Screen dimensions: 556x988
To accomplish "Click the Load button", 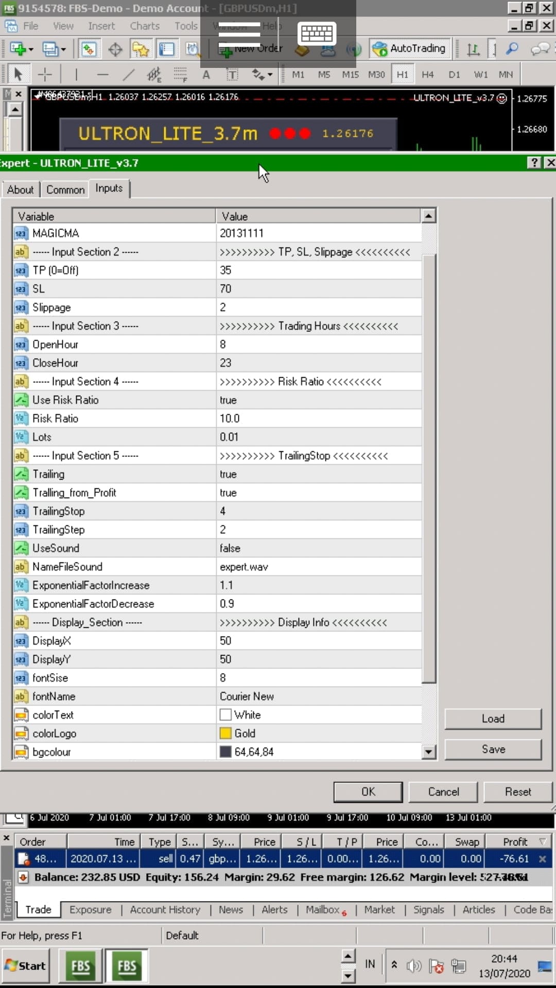I will pyautogui.click(x=493, y=719).
